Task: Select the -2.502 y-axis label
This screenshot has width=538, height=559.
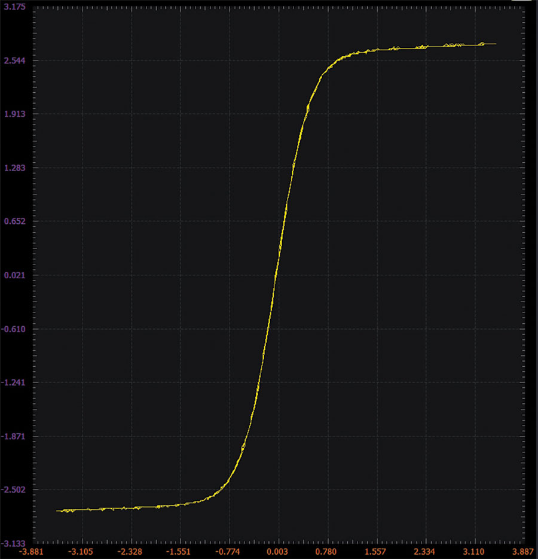Action: point(14,490)
